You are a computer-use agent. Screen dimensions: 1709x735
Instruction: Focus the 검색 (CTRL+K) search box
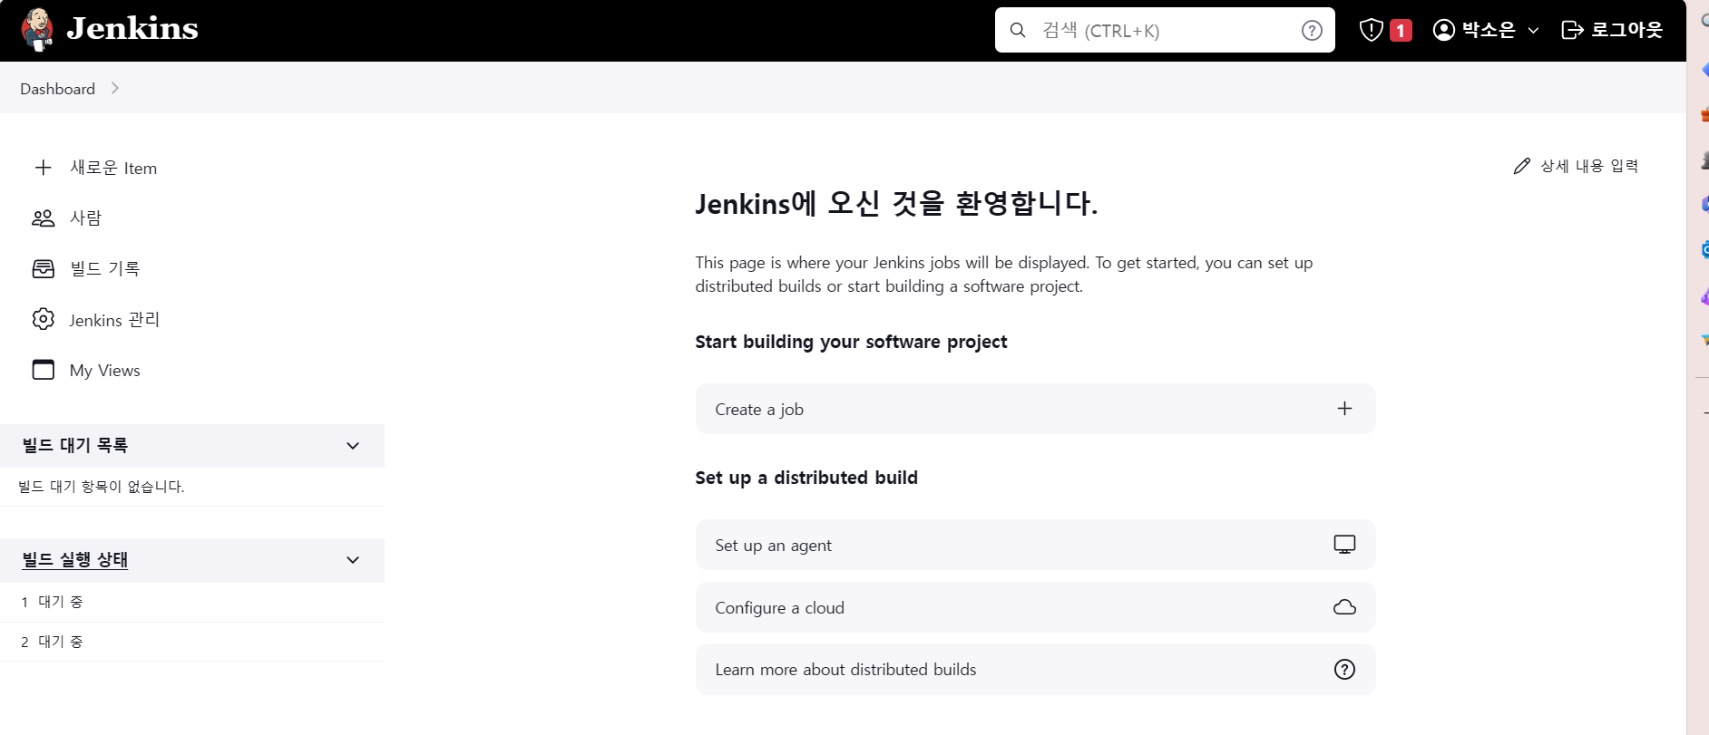click(1165, 30)
